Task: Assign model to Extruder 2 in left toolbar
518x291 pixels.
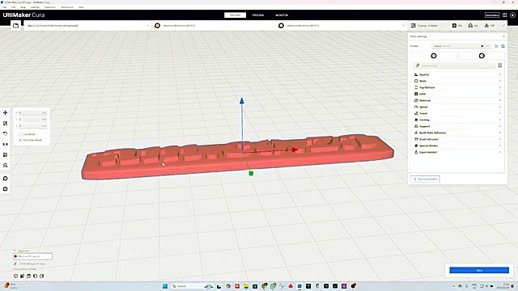Action: pyautogui.click(x=6, y=189)
